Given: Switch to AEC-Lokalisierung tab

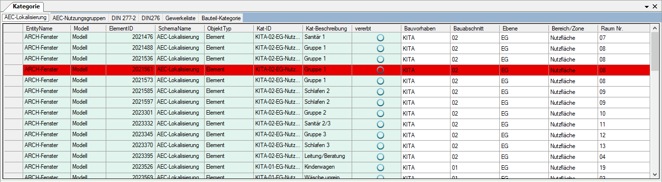Looking at the screenshot, I should pyautogui.click(x=26, y=17).
